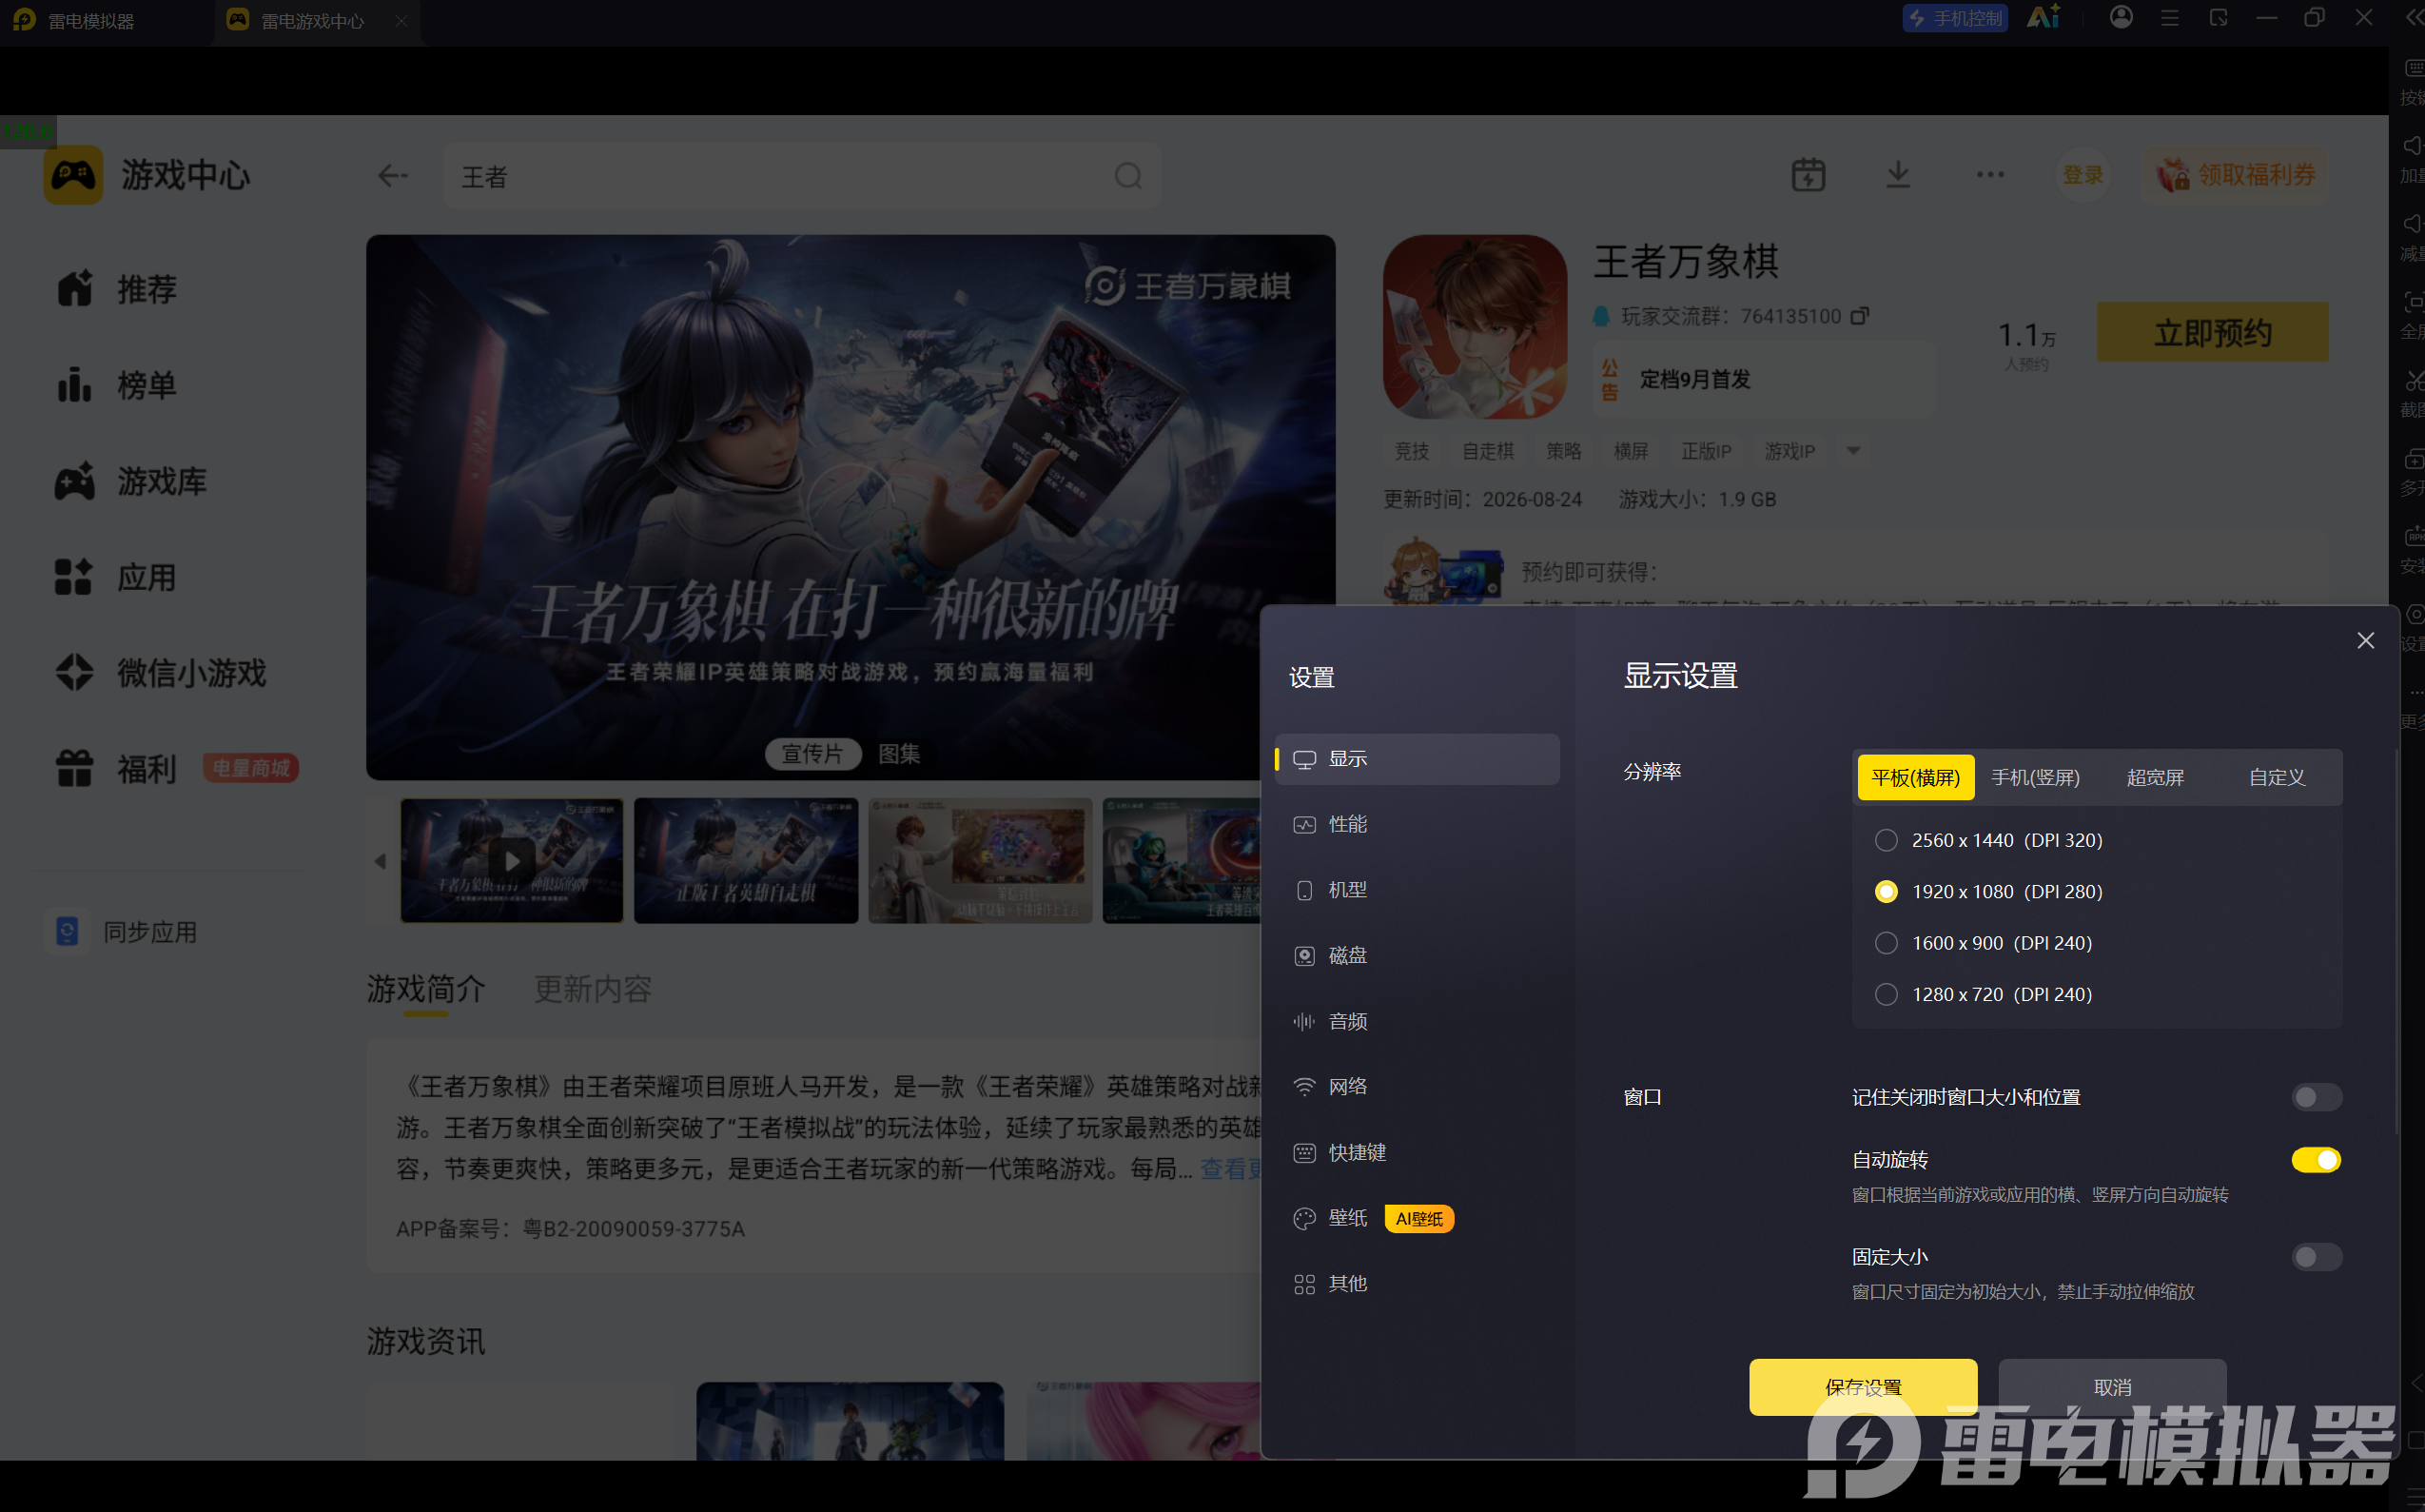2425x1512 pixels.
Task: Click the 立即预约 button
Action: point(2212,332)
